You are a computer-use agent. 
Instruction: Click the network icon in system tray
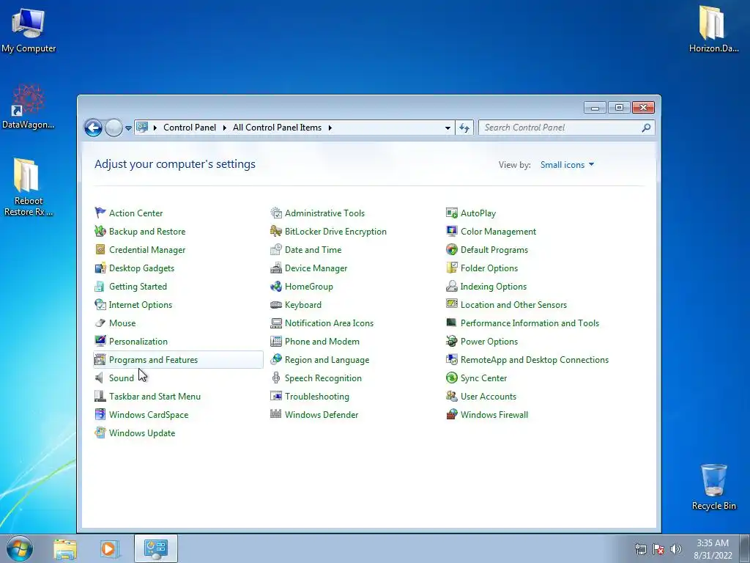point(640,549)
